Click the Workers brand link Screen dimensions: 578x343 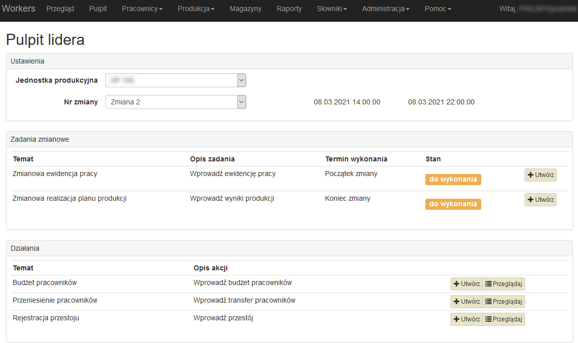click(x=19, y=9)
